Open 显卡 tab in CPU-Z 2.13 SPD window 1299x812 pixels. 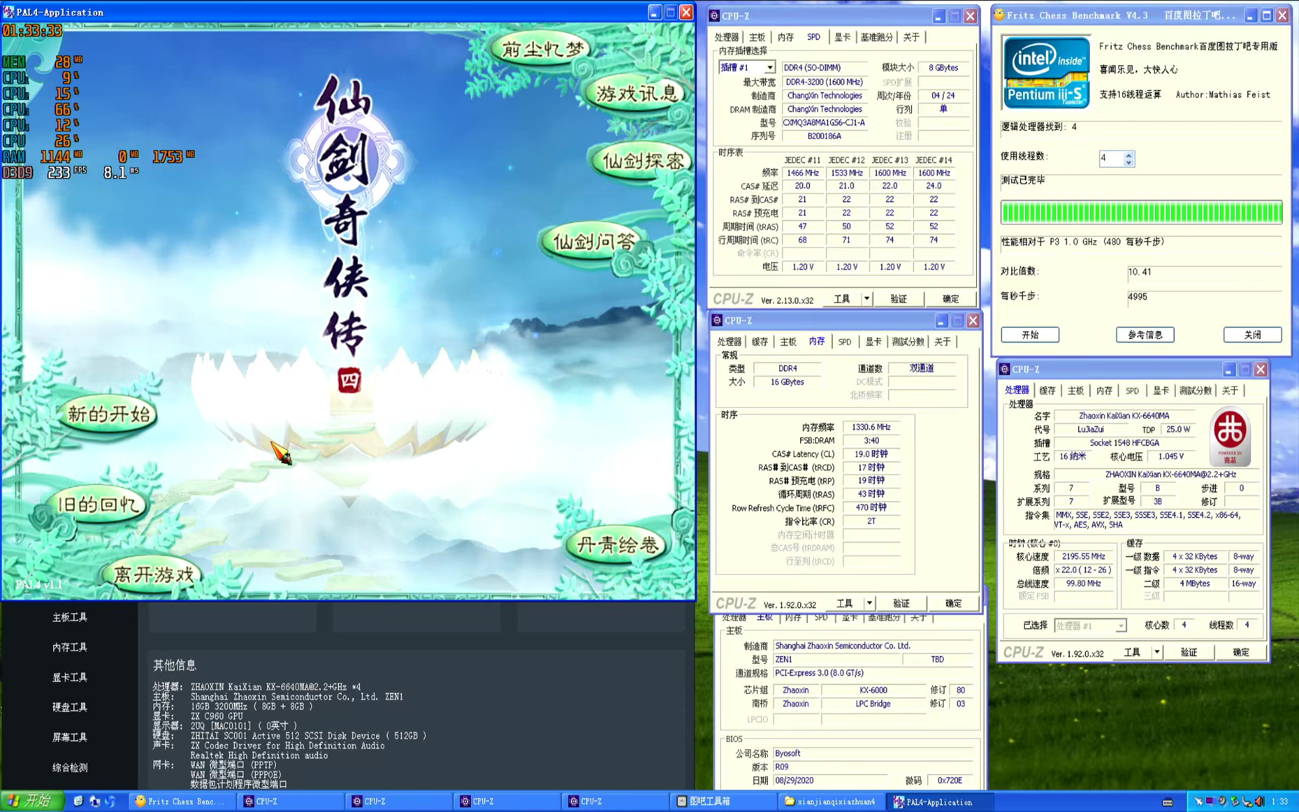[842, 37]
